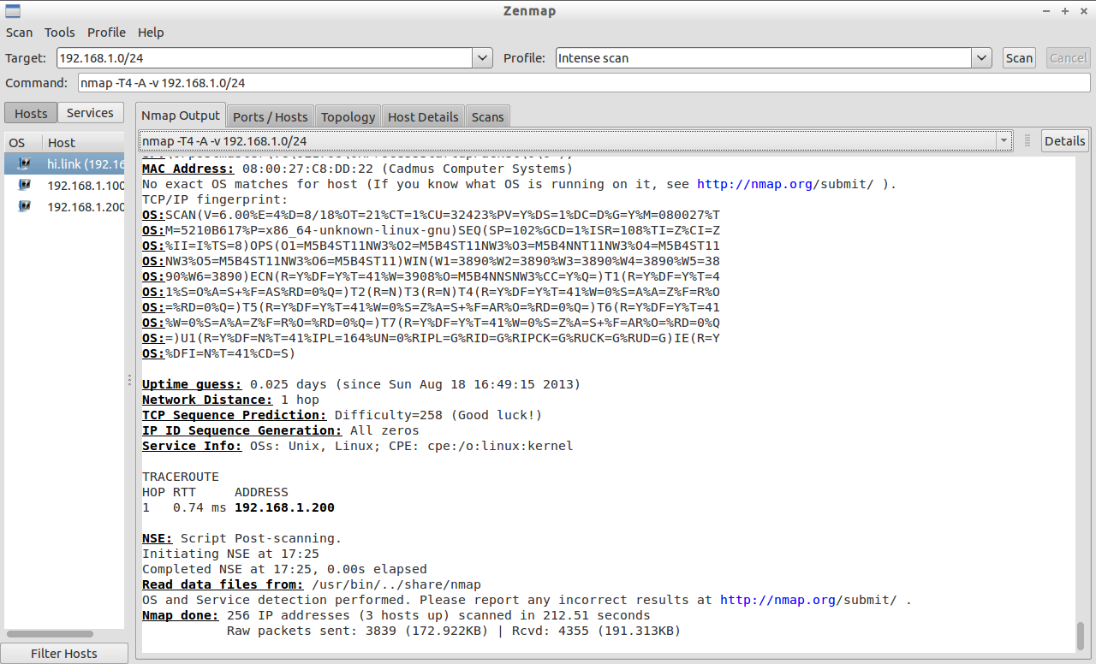Click 'Service Info:' text
Viewport: 1096px width, 664px height.
click(192, 446)
